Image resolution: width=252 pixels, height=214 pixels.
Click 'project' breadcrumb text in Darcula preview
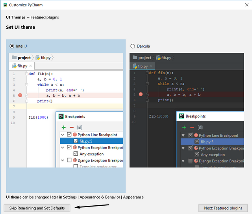pyautogui.click(x=145, y=58)
